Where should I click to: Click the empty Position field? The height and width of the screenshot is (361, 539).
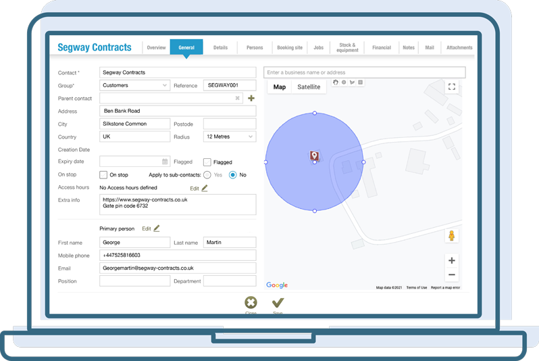tap(135, 281)
